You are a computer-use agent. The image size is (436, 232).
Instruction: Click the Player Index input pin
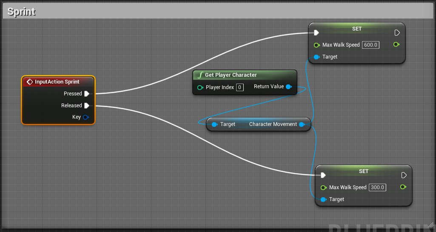coord(200,88)
